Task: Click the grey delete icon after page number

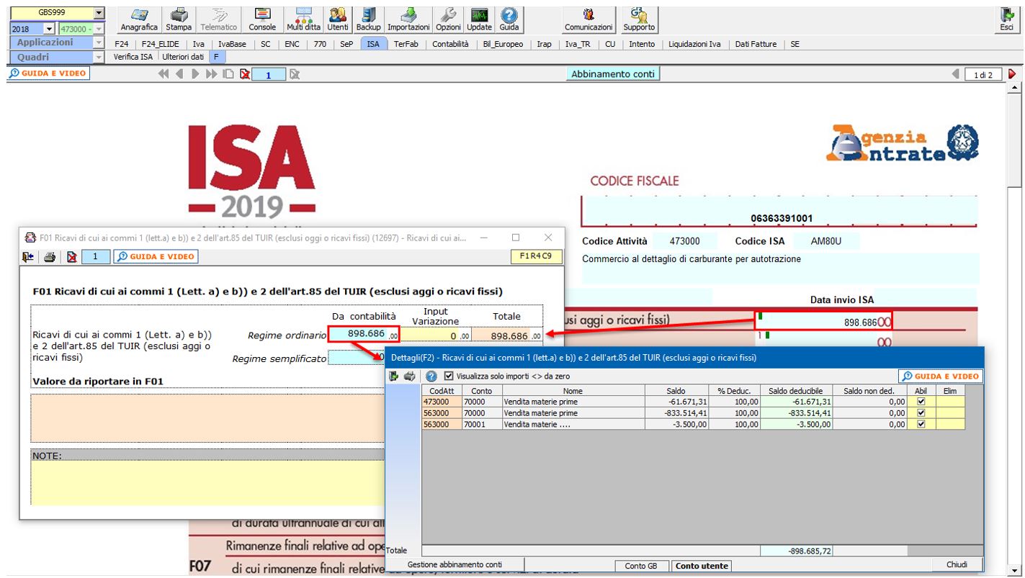Action: click(x=294, y=73)
